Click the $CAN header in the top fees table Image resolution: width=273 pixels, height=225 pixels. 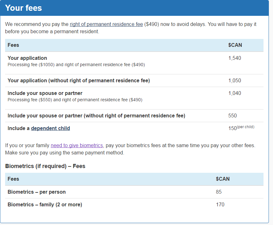[235, 45]
